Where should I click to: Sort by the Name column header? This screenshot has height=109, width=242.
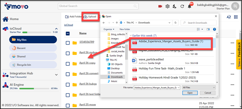point(83,33)
